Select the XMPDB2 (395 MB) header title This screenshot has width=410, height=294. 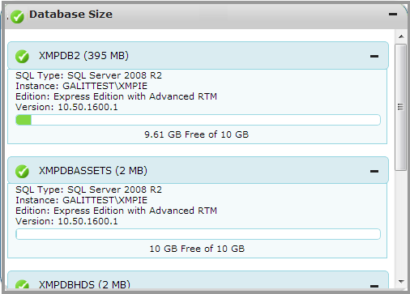pos(83,56)
